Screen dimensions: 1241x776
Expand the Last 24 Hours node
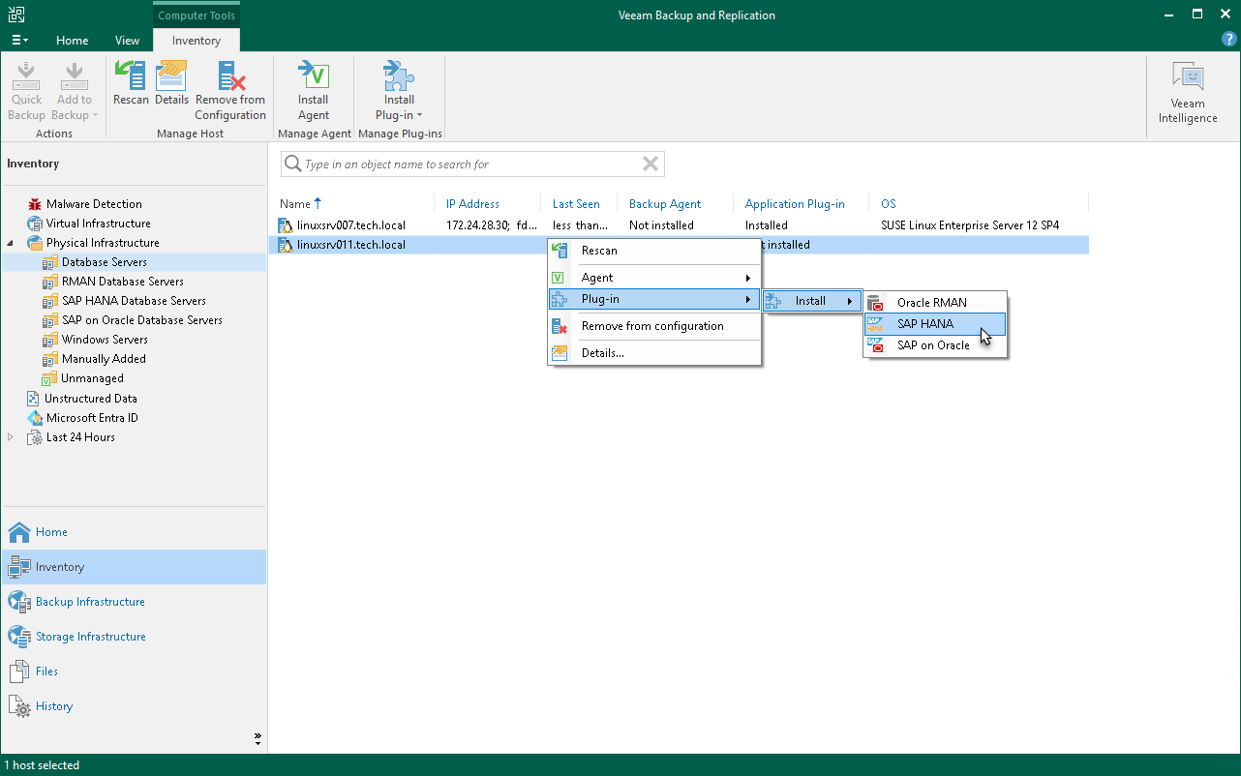(x=12, y=437)
